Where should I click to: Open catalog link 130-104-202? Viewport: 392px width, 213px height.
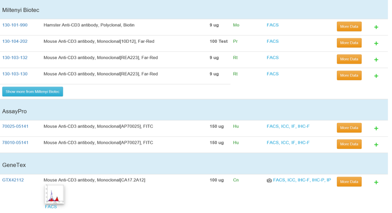coord(15,41)
